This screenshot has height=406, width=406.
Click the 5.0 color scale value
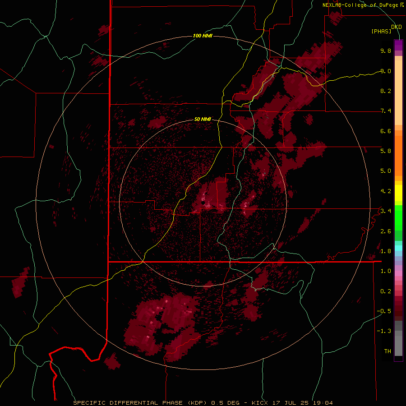pos(386,171)
